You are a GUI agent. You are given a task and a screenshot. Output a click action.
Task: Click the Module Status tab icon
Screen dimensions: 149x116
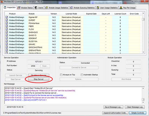19,8
